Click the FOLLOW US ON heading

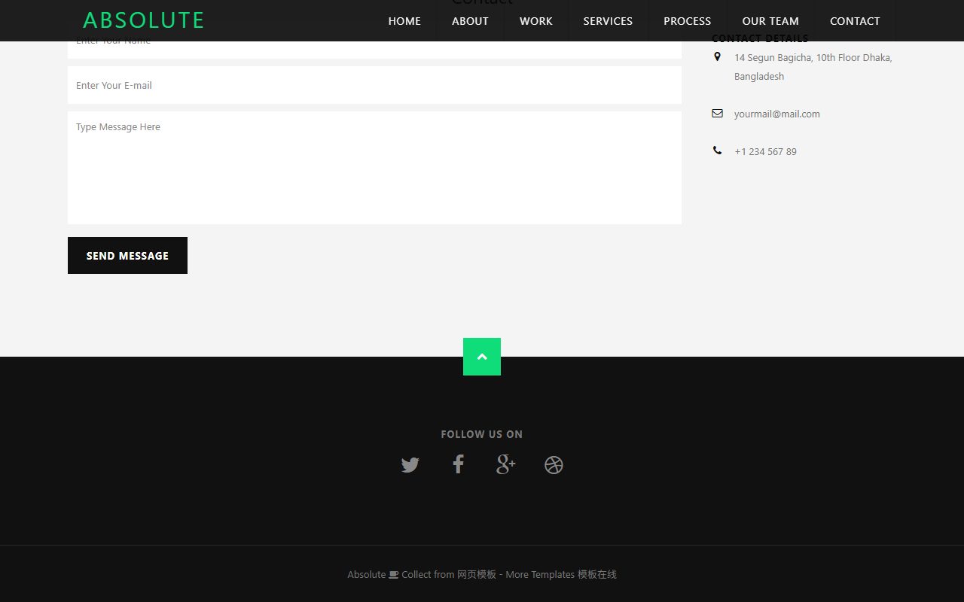(482, 434)
